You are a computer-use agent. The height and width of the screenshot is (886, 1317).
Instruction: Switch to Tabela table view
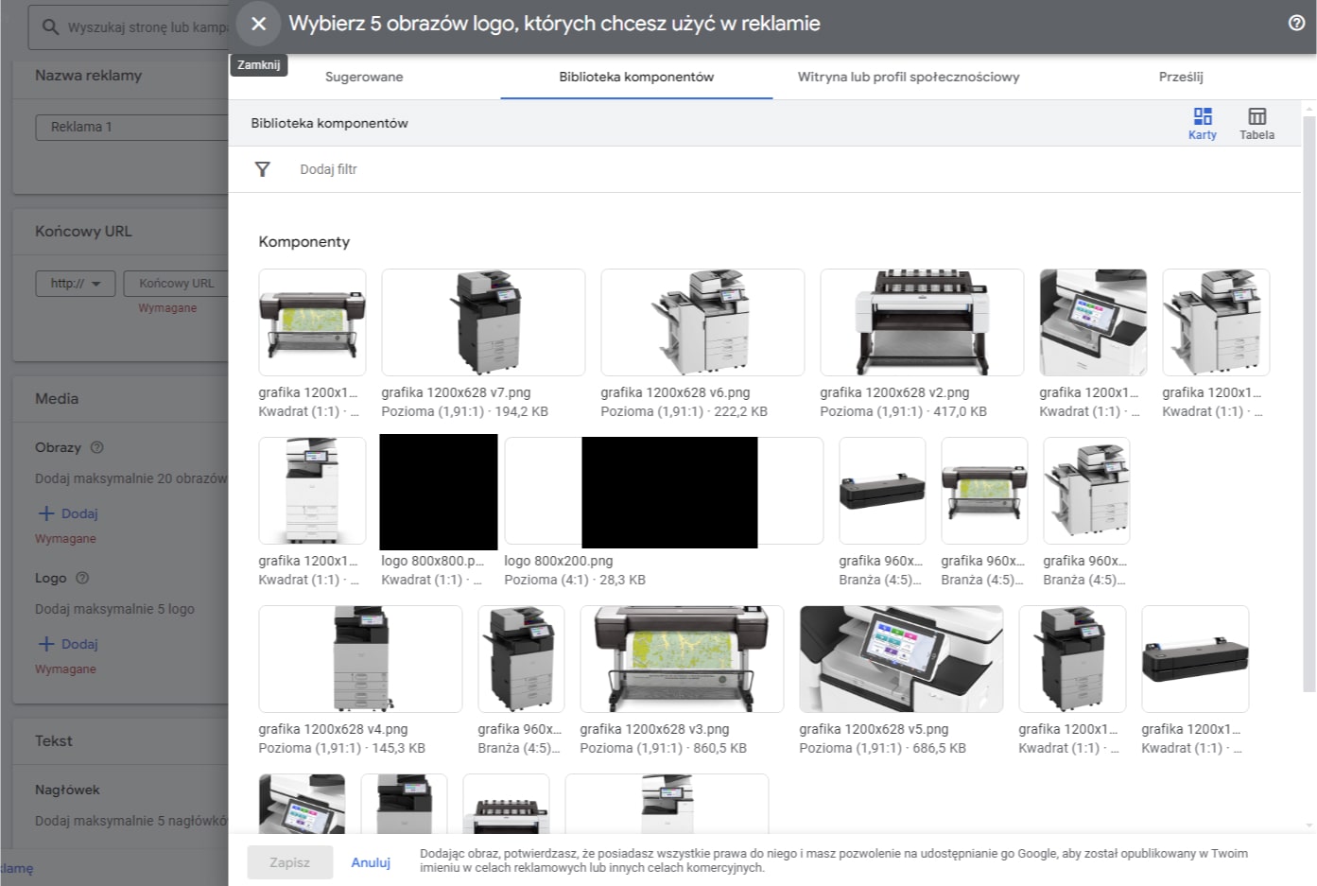coord(1256,123)
